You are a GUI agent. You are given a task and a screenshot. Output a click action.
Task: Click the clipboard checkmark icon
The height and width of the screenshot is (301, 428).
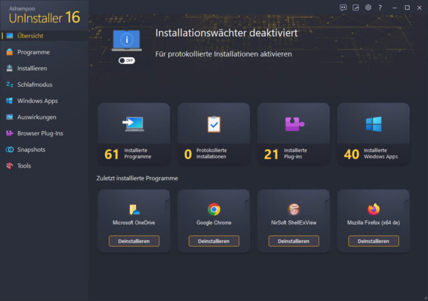[214, 124]
